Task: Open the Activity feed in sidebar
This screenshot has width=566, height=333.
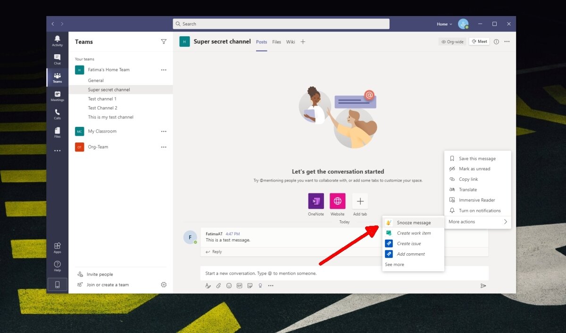Action: 57,41
